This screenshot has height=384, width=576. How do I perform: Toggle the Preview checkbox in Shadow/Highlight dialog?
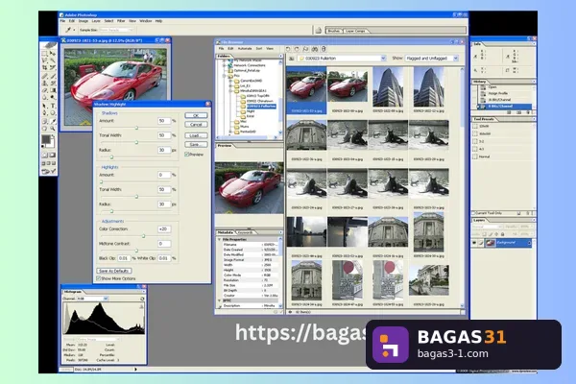186,155
